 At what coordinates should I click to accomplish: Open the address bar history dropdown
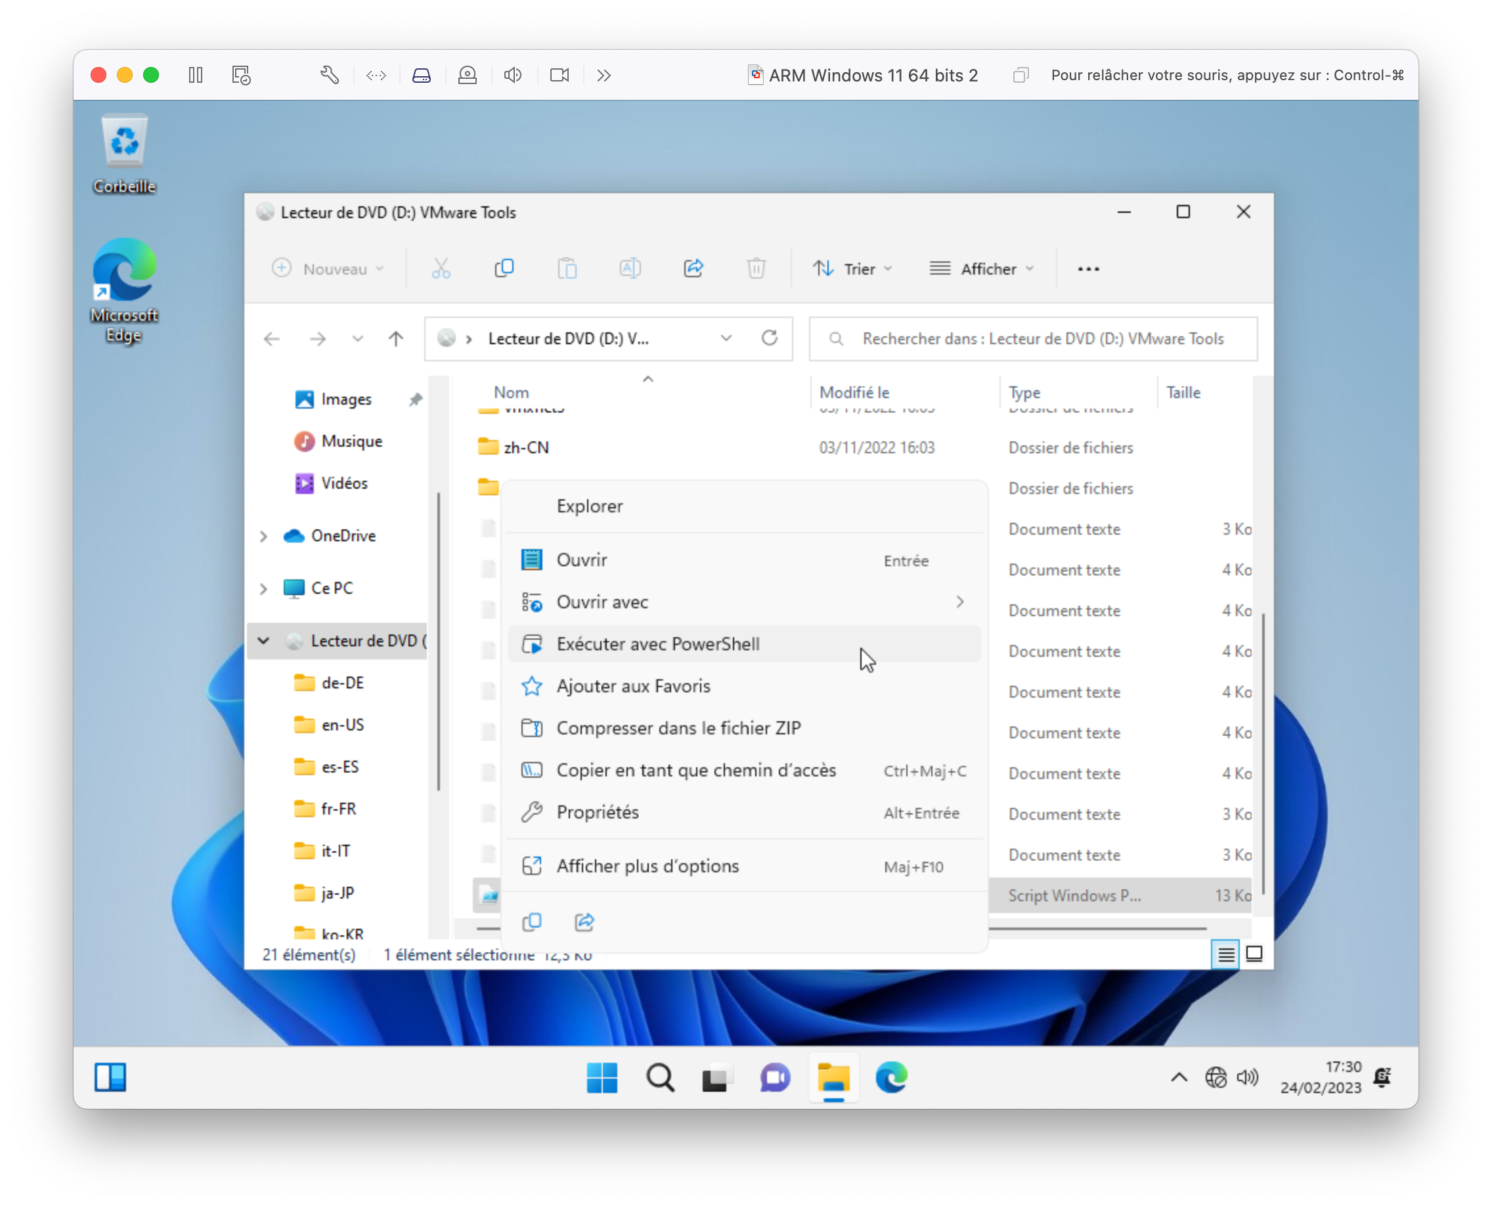[x=726, y=338]
